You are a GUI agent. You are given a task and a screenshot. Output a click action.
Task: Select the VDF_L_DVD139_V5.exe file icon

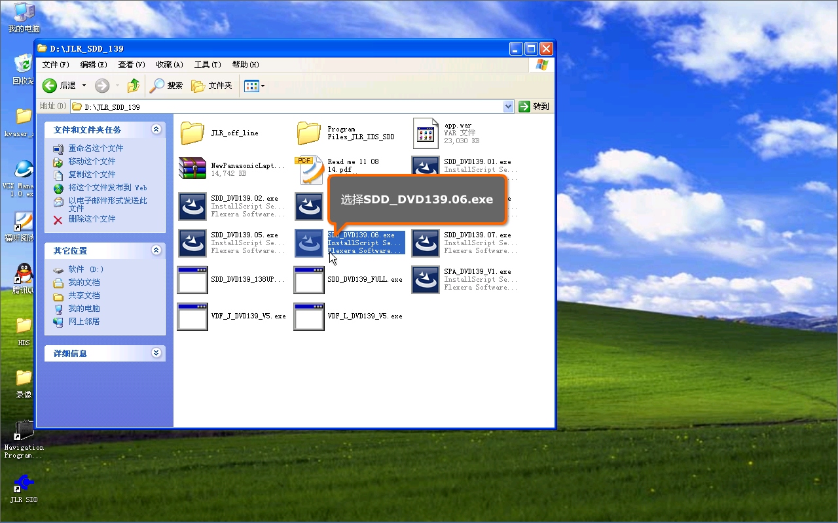coord(309,316)
